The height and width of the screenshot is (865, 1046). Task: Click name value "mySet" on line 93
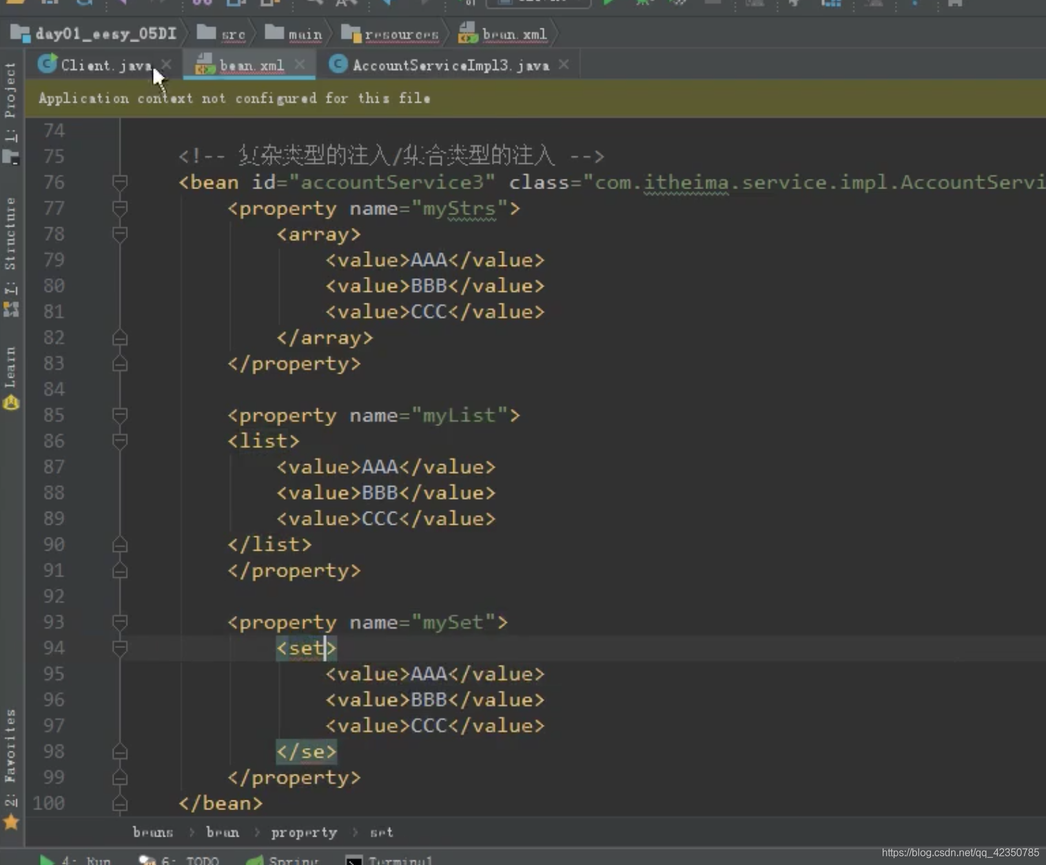coord(453,622)
